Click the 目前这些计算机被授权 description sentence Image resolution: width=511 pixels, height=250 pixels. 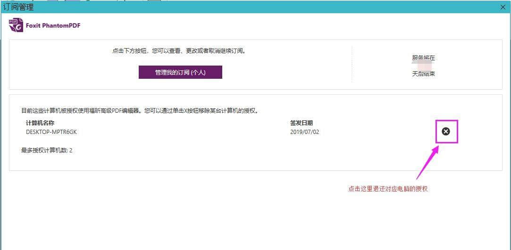(x=140, y=111)
